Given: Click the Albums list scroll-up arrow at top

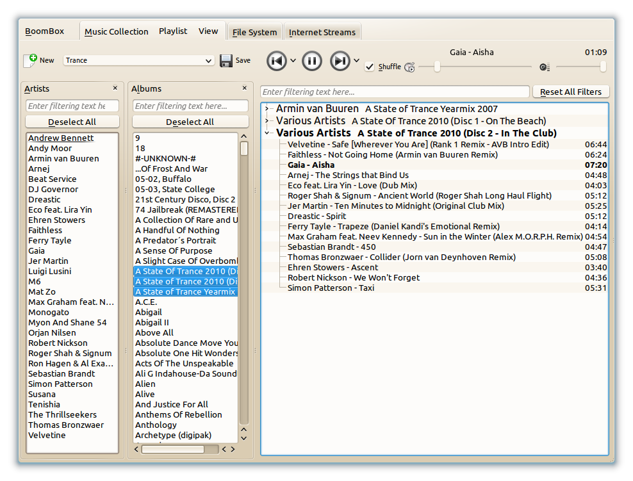Looking at the screenshot, I should (x=244, y=136).
